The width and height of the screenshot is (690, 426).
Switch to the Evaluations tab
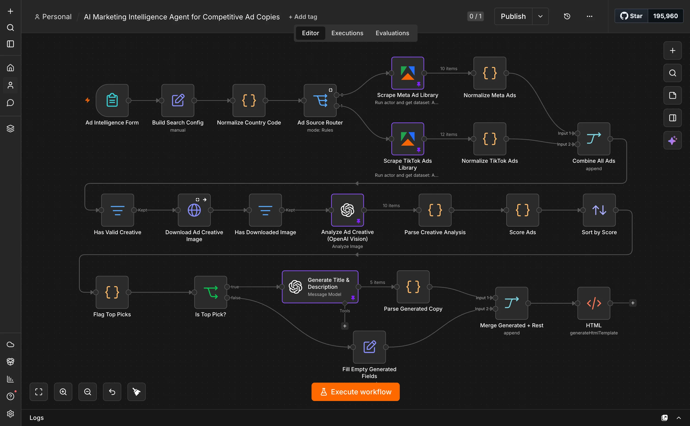(392, 33)
